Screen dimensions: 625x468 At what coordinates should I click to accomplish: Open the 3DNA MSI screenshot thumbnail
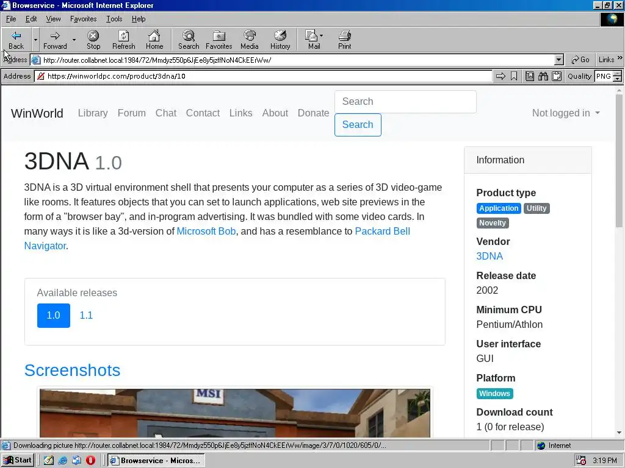tap(235, 413)
